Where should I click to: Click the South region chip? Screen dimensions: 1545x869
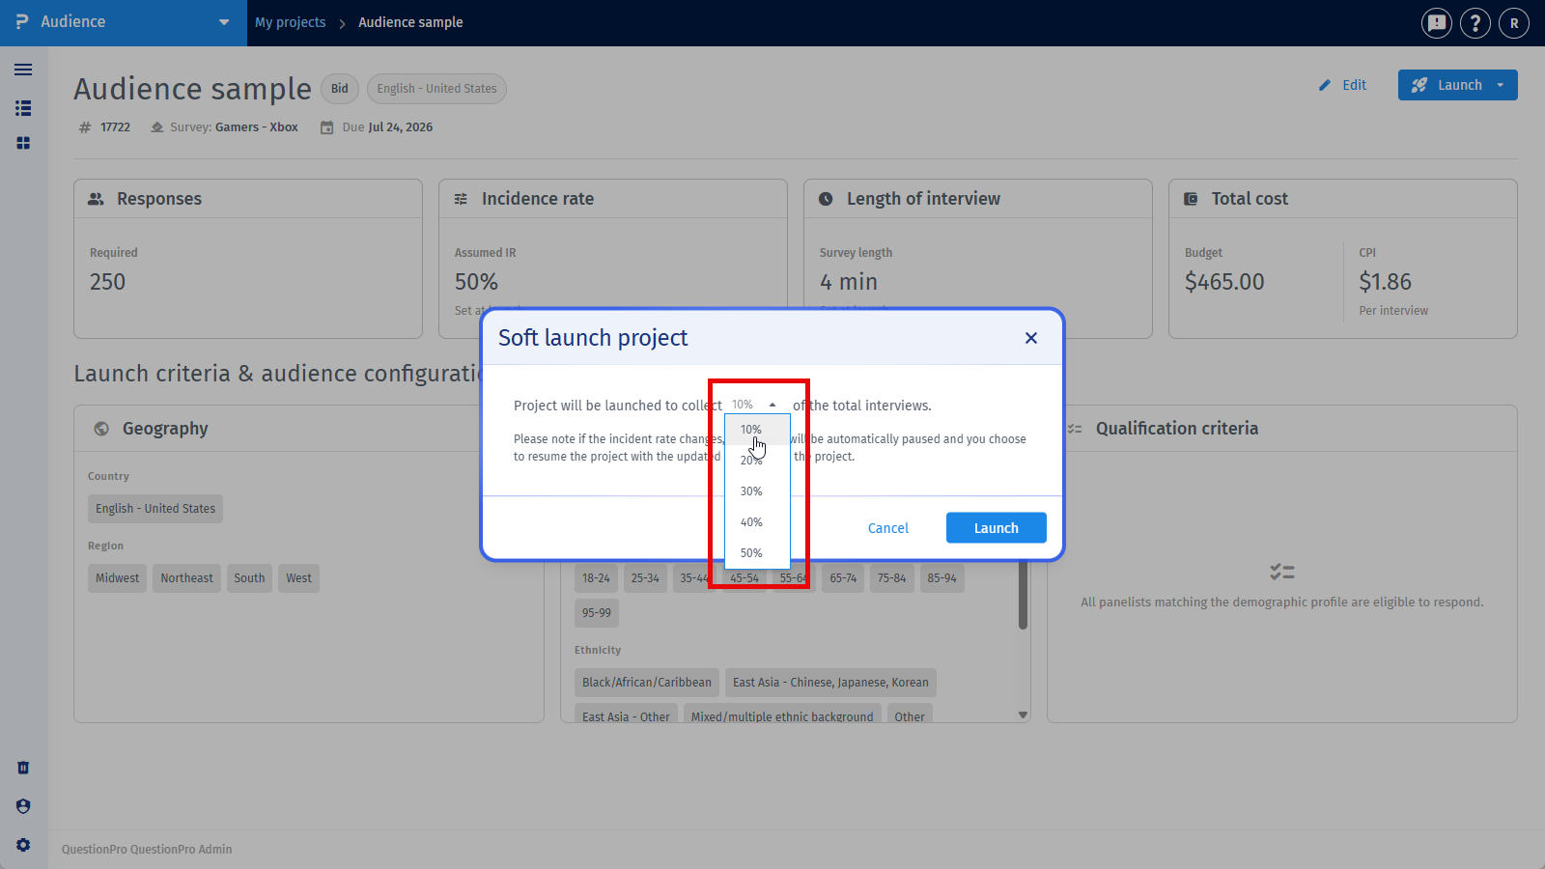coord(249,578)
